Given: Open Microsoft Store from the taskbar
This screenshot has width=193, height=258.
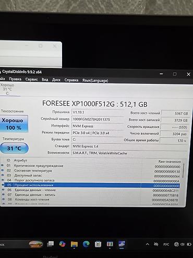Looking at the screenshot, I should click(x=98, y=244).
